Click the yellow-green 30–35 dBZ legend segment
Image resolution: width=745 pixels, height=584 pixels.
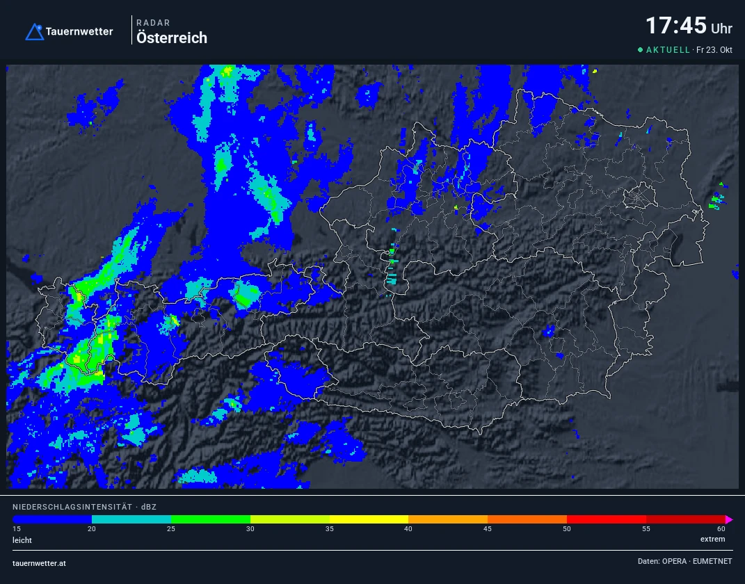point(290,519)
